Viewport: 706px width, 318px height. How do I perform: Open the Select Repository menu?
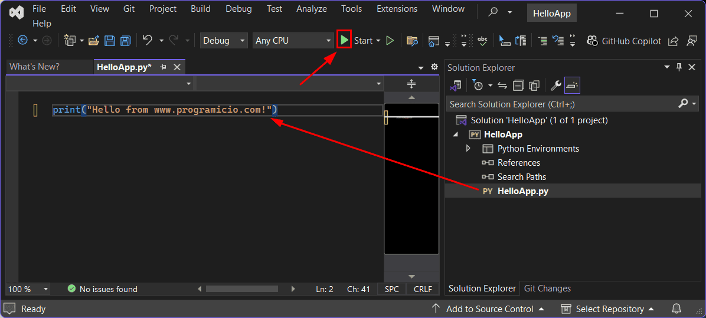coord(607,309)
